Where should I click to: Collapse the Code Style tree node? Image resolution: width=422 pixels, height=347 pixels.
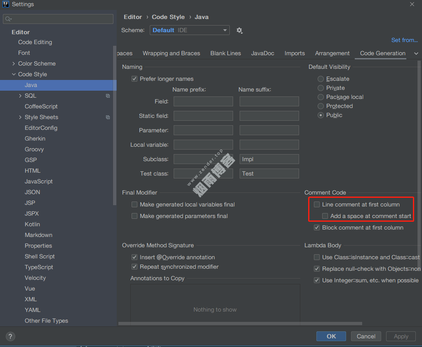point(14,74)
